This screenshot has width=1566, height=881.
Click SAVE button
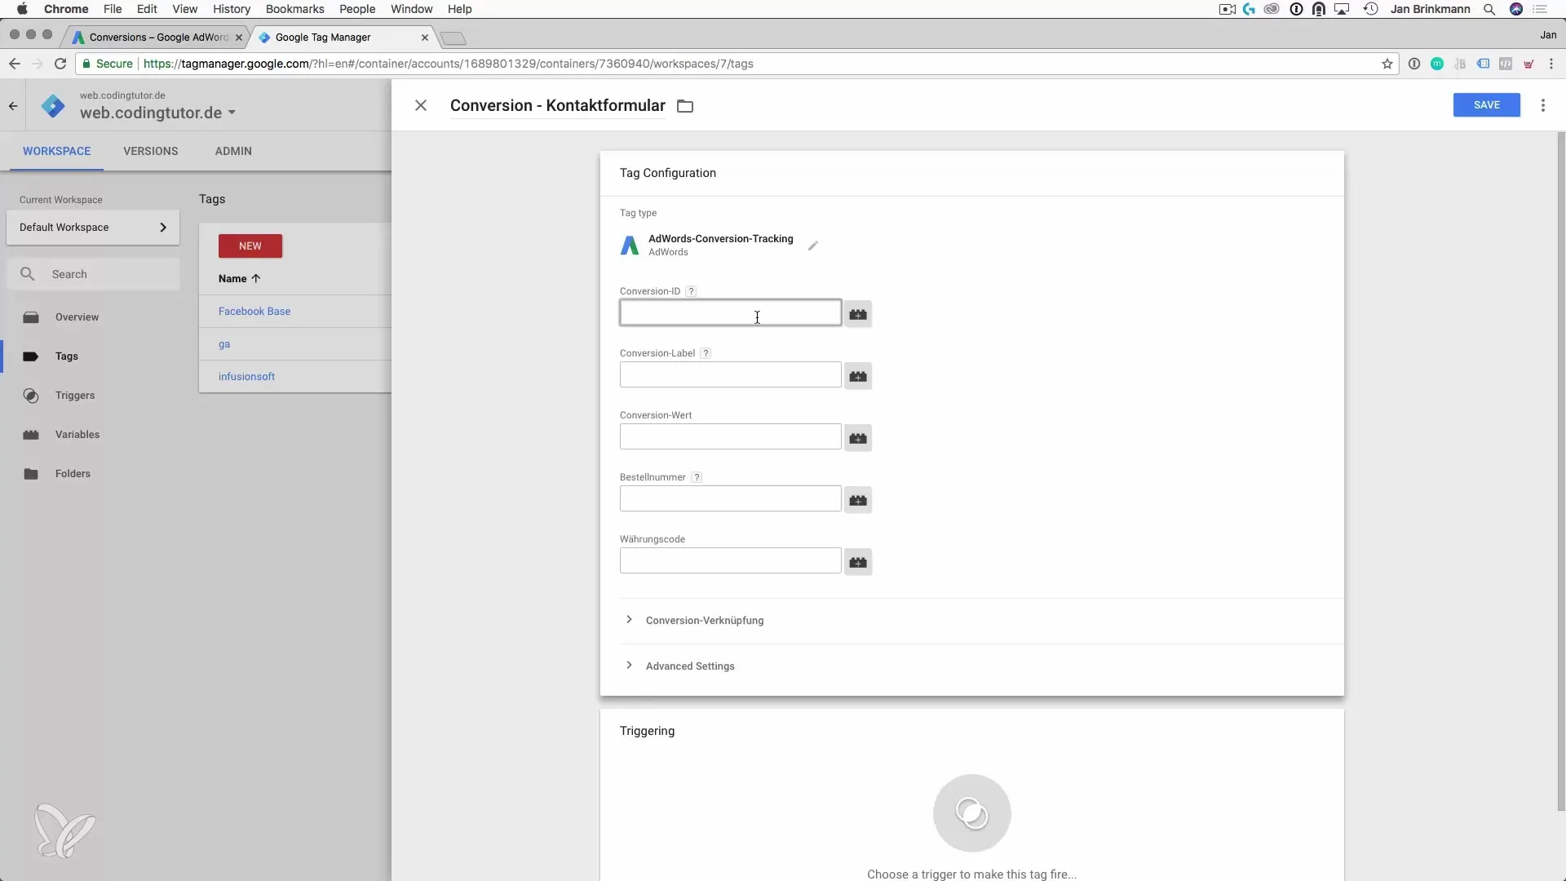[x=1486, y=105]
